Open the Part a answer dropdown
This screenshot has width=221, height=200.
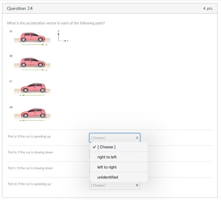click(x=115, y=138)
